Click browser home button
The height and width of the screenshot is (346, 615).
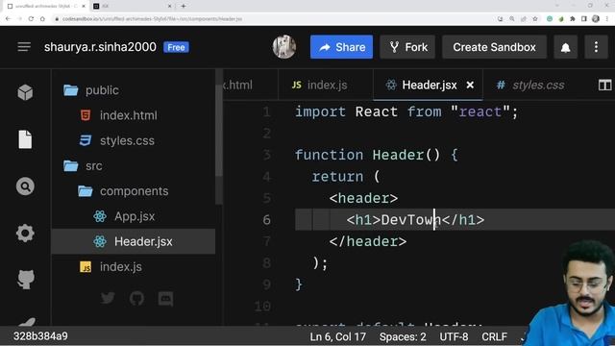[42, 19]
